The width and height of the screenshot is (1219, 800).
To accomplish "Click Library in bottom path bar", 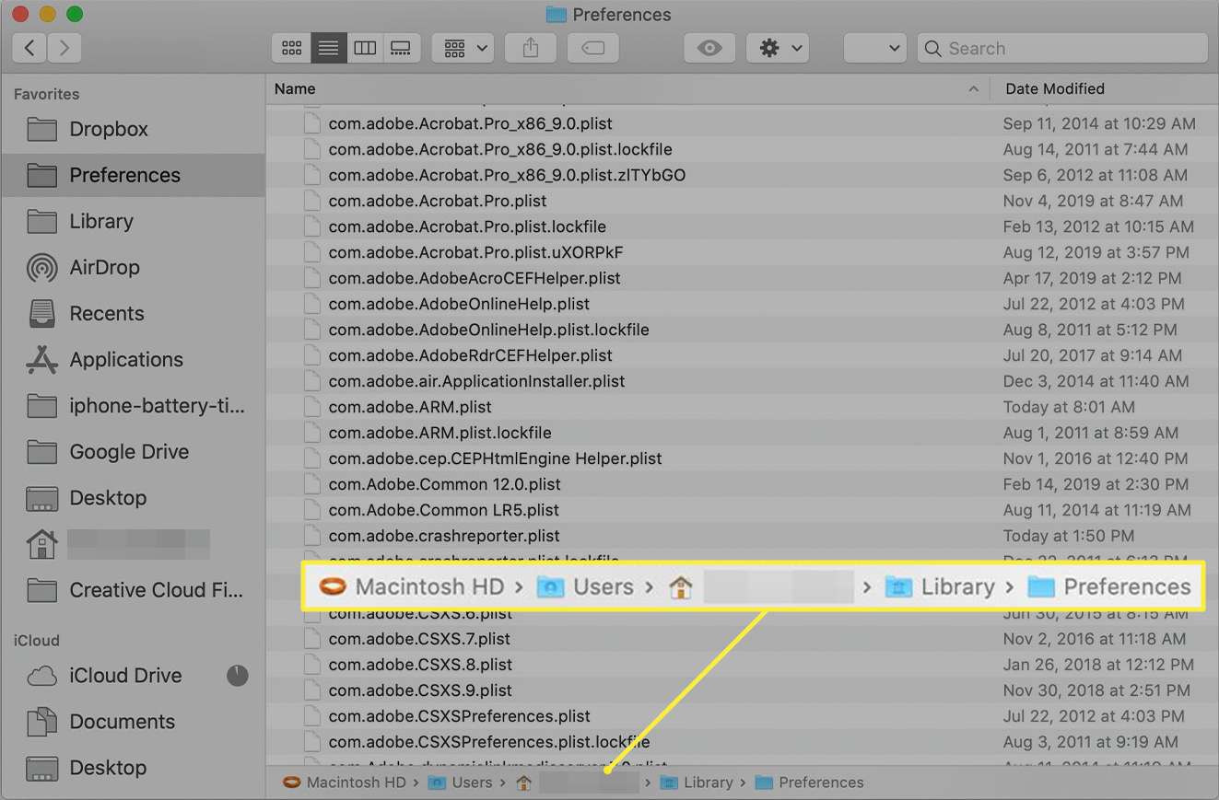I will tap(708, 783).
